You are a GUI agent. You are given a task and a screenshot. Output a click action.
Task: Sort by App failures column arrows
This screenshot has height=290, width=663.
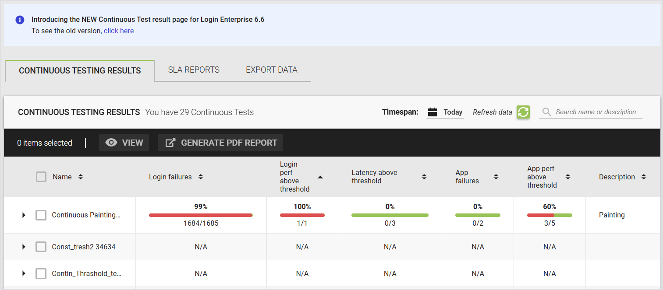496,177
